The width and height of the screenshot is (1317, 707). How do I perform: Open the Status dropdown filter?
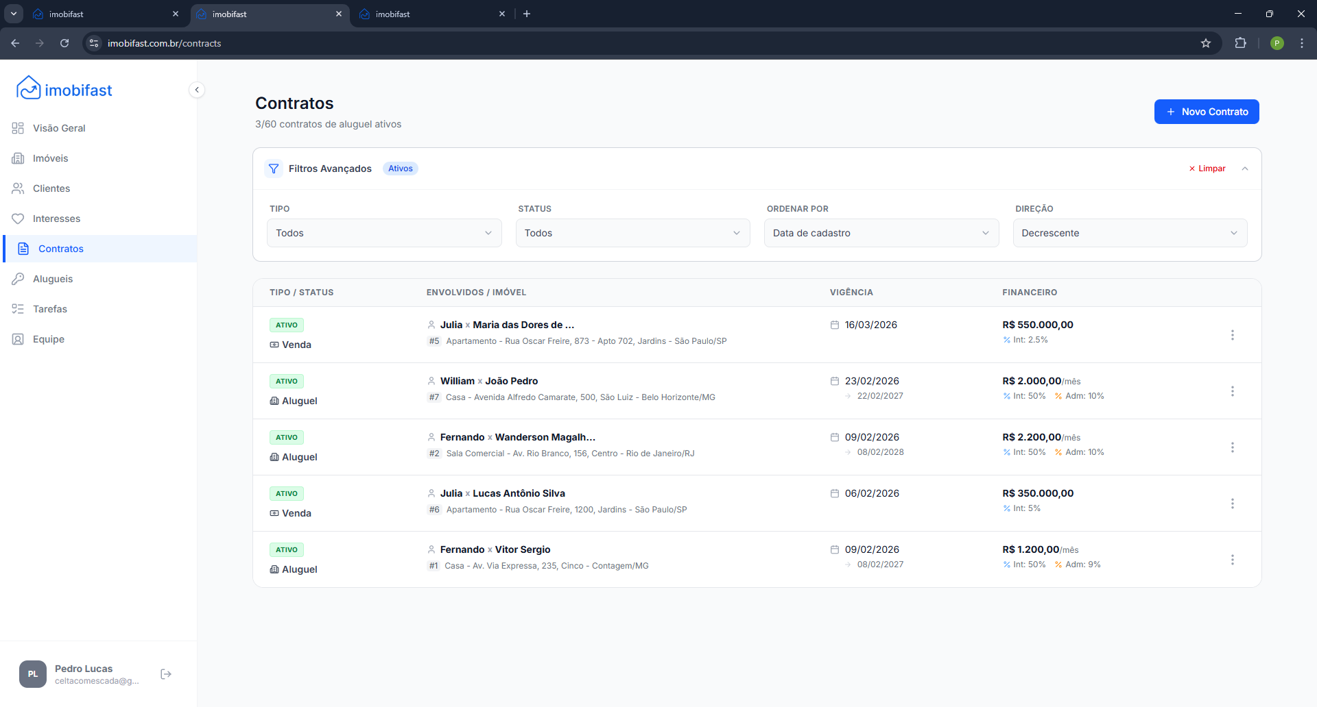pyautogui.click(x=632, y=233)
